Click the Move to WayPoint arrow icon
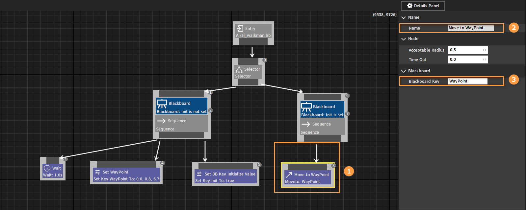The image size is (526, 210). [x=289, y=175]
